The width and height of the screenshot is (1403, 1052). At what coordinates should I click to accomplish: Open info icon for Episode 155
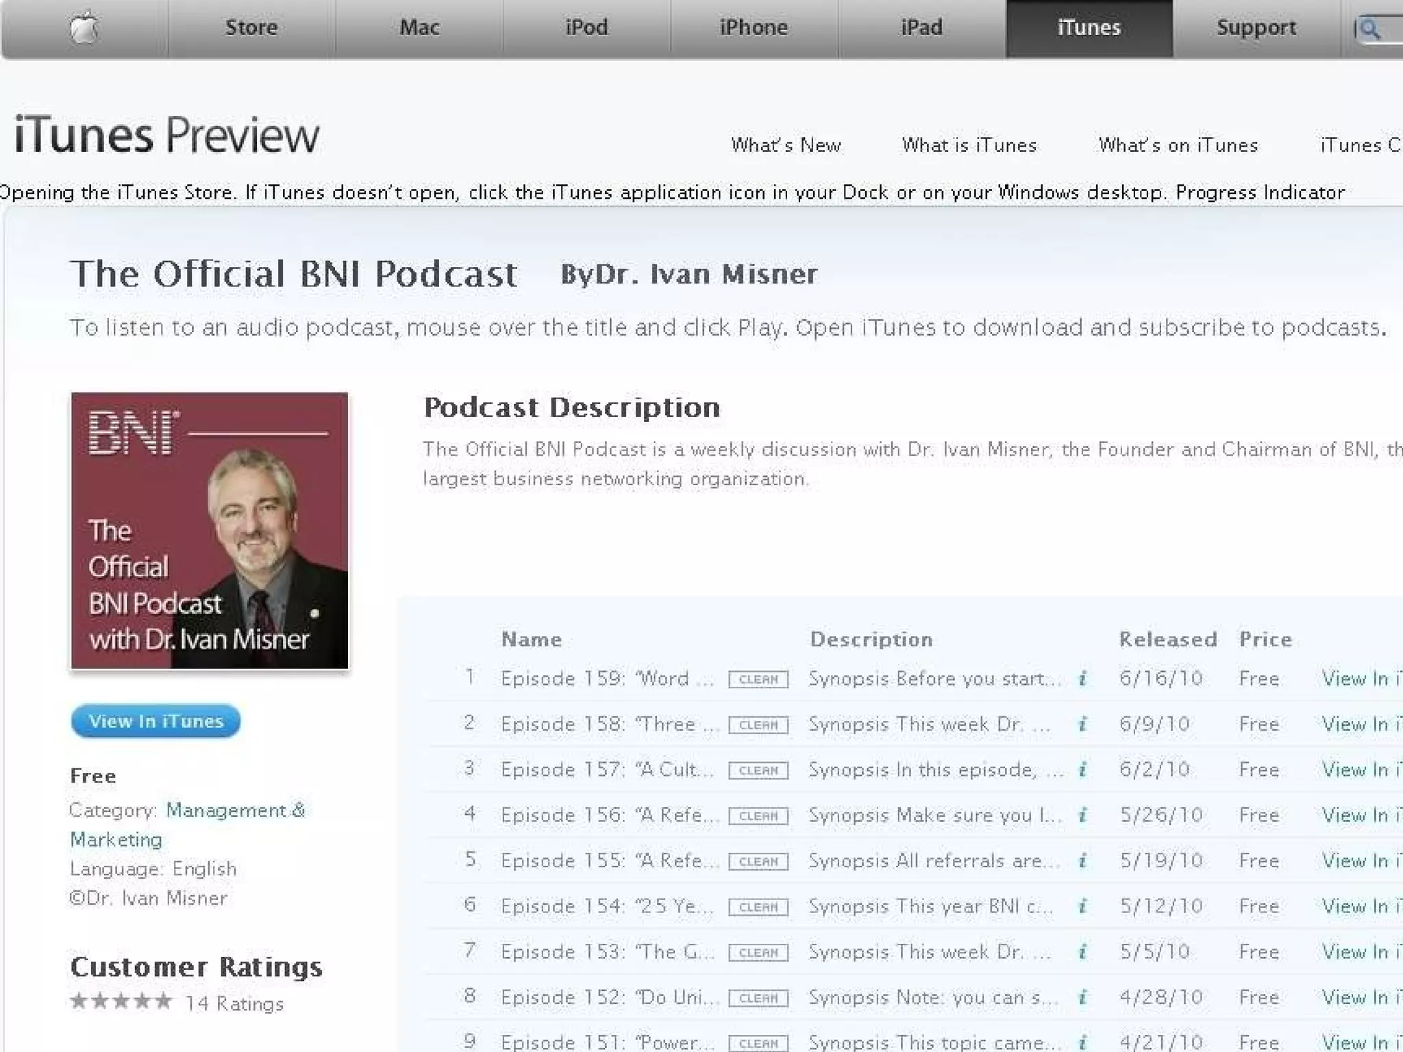[x=1082, y=861]
